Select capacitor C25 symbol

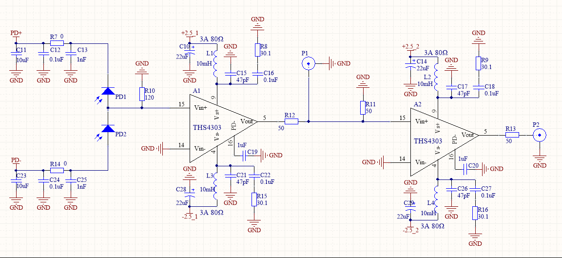pos(71,180)
